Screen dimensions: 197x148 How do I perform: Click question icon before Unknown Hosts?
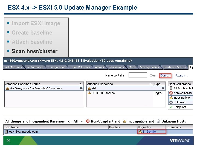click(x=158, y=121)
